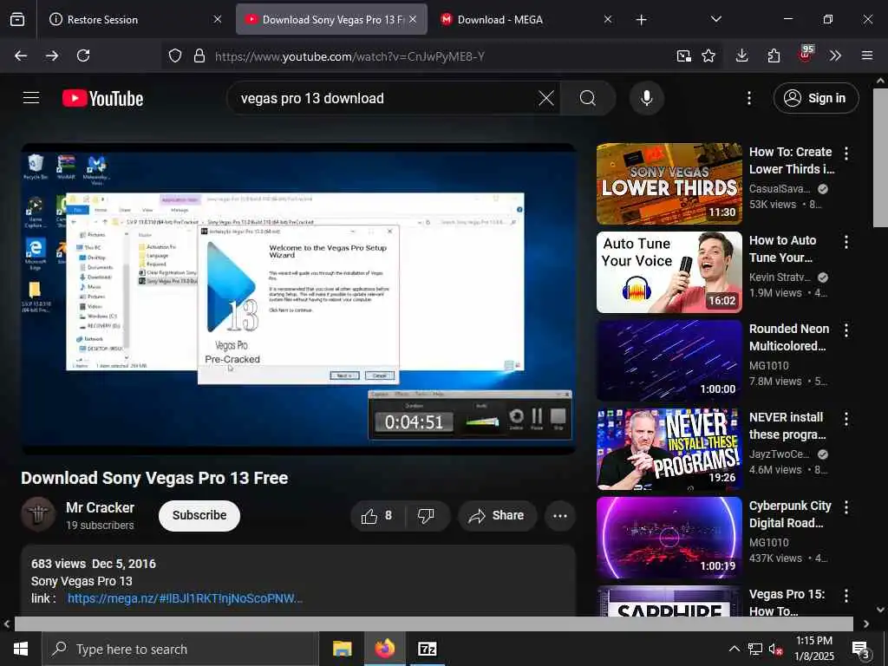The height and width of the screenshot is (666, 888).
Task: Open the muted volume tray icon
Action: tap(775, 649)
